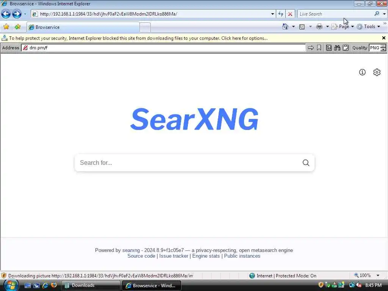Follow the searxng link in footer
This screenshot has width=388, height=291.
pos(131,250)
